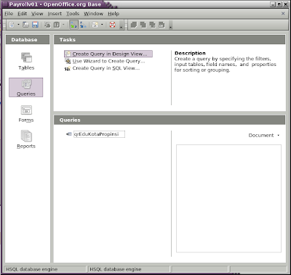
Task: Open the Window menu
Action: click(94, 14)
